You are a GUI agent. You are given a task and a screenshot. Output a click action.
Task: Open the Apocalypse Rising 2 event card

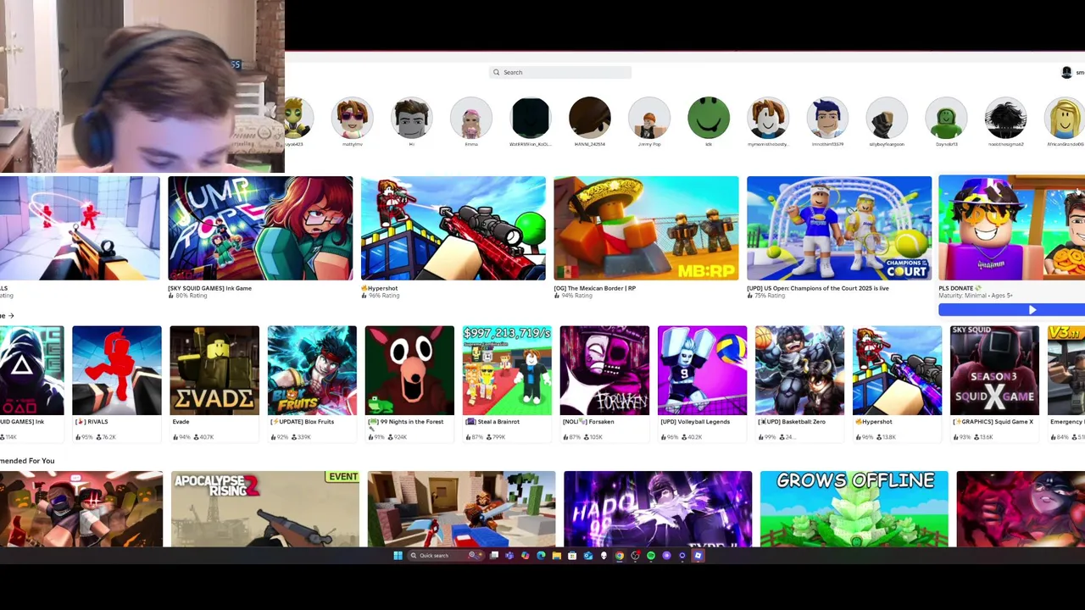(x=264, y=509)
